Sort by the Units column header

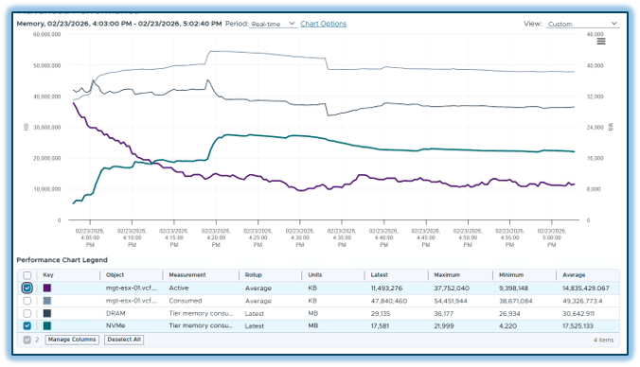[x=314, y=275]
